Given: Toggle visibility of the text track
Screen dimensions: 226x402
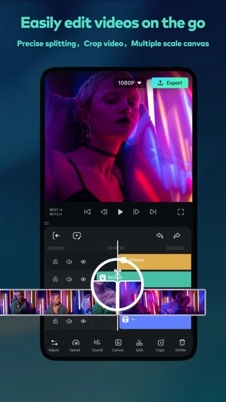Looking at the screenshot, I should point(83,321).
